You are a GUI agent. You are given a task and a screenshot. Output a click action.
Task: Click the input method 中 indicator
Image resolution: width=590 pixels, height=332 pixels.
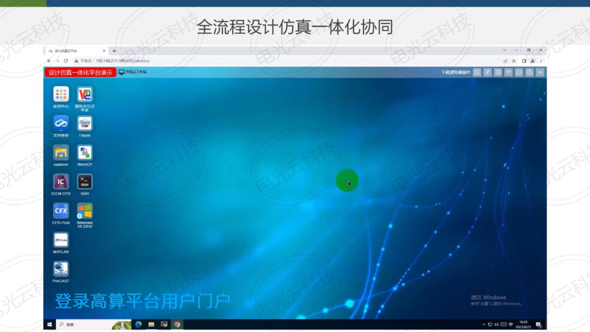coord(511,324)
